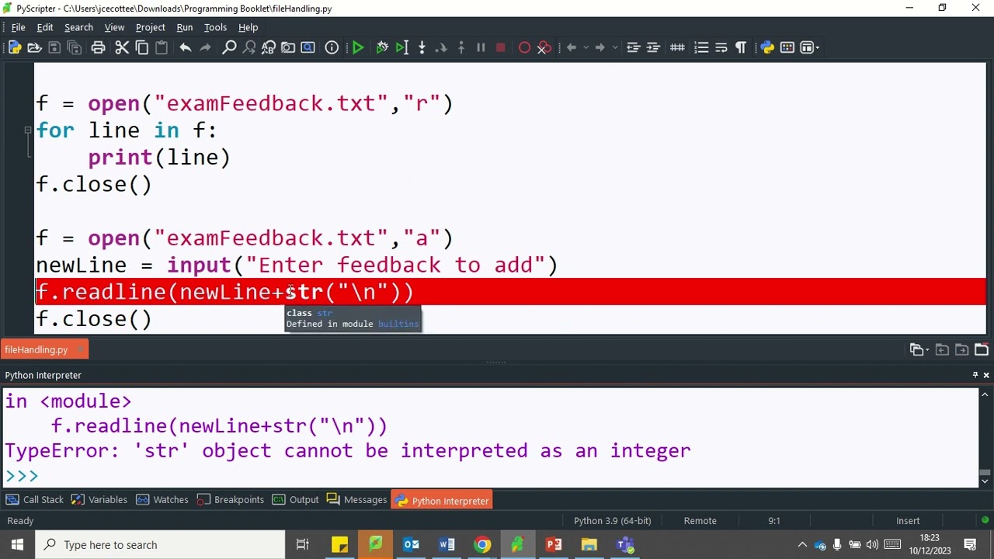Navigate forward with the right arrow icon
Image resolution: width=994 pixels, height=559 pixels.
(x=600, y=47)
